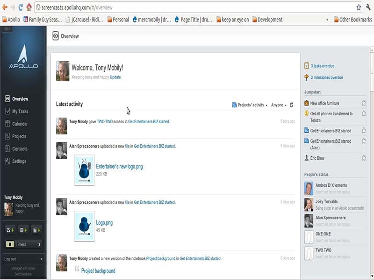The height and width of the screenshot is (280, 374).
Task: Open the Projects' activity filter dropdown
Action: [x=250, y=105]
